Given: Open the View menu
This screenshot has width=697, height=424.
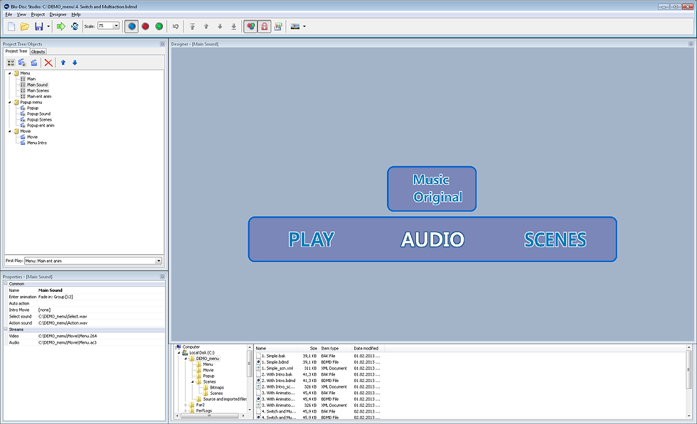Looking at the screenshot, I should pyautogui.click(x=21, y=15).
